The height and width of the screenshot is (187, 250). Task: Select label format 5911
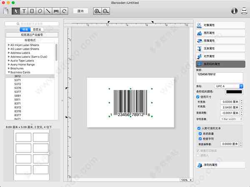(x=17, y=100)
